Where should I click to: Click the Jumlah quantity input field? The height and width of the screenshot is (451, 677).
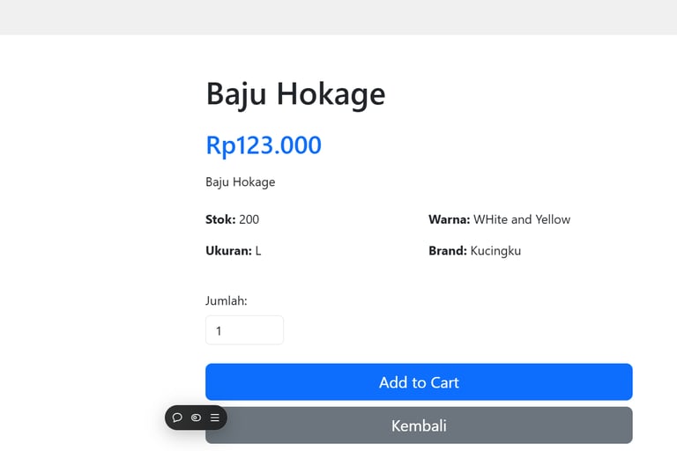click(244, 330)
